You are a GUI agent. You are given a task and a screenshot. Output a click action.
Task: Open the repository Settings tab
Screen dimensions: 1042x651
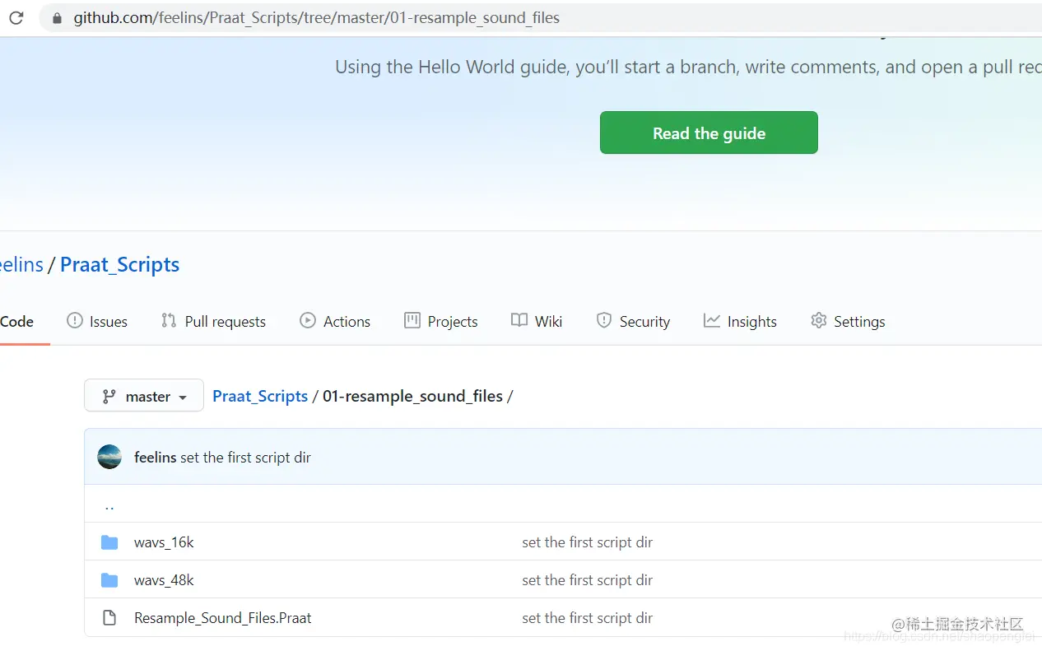click(848, 321)
